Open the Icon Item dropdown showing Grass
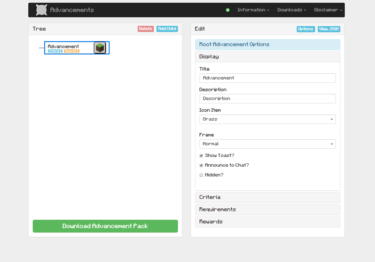This screenshot has height=262, width=375. click(x=268, y=119)
